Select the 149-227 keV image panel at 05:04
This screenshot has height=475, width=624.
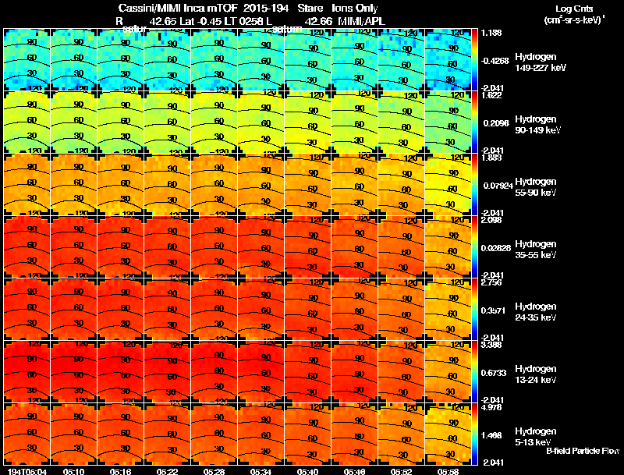(x=27, y=60)
